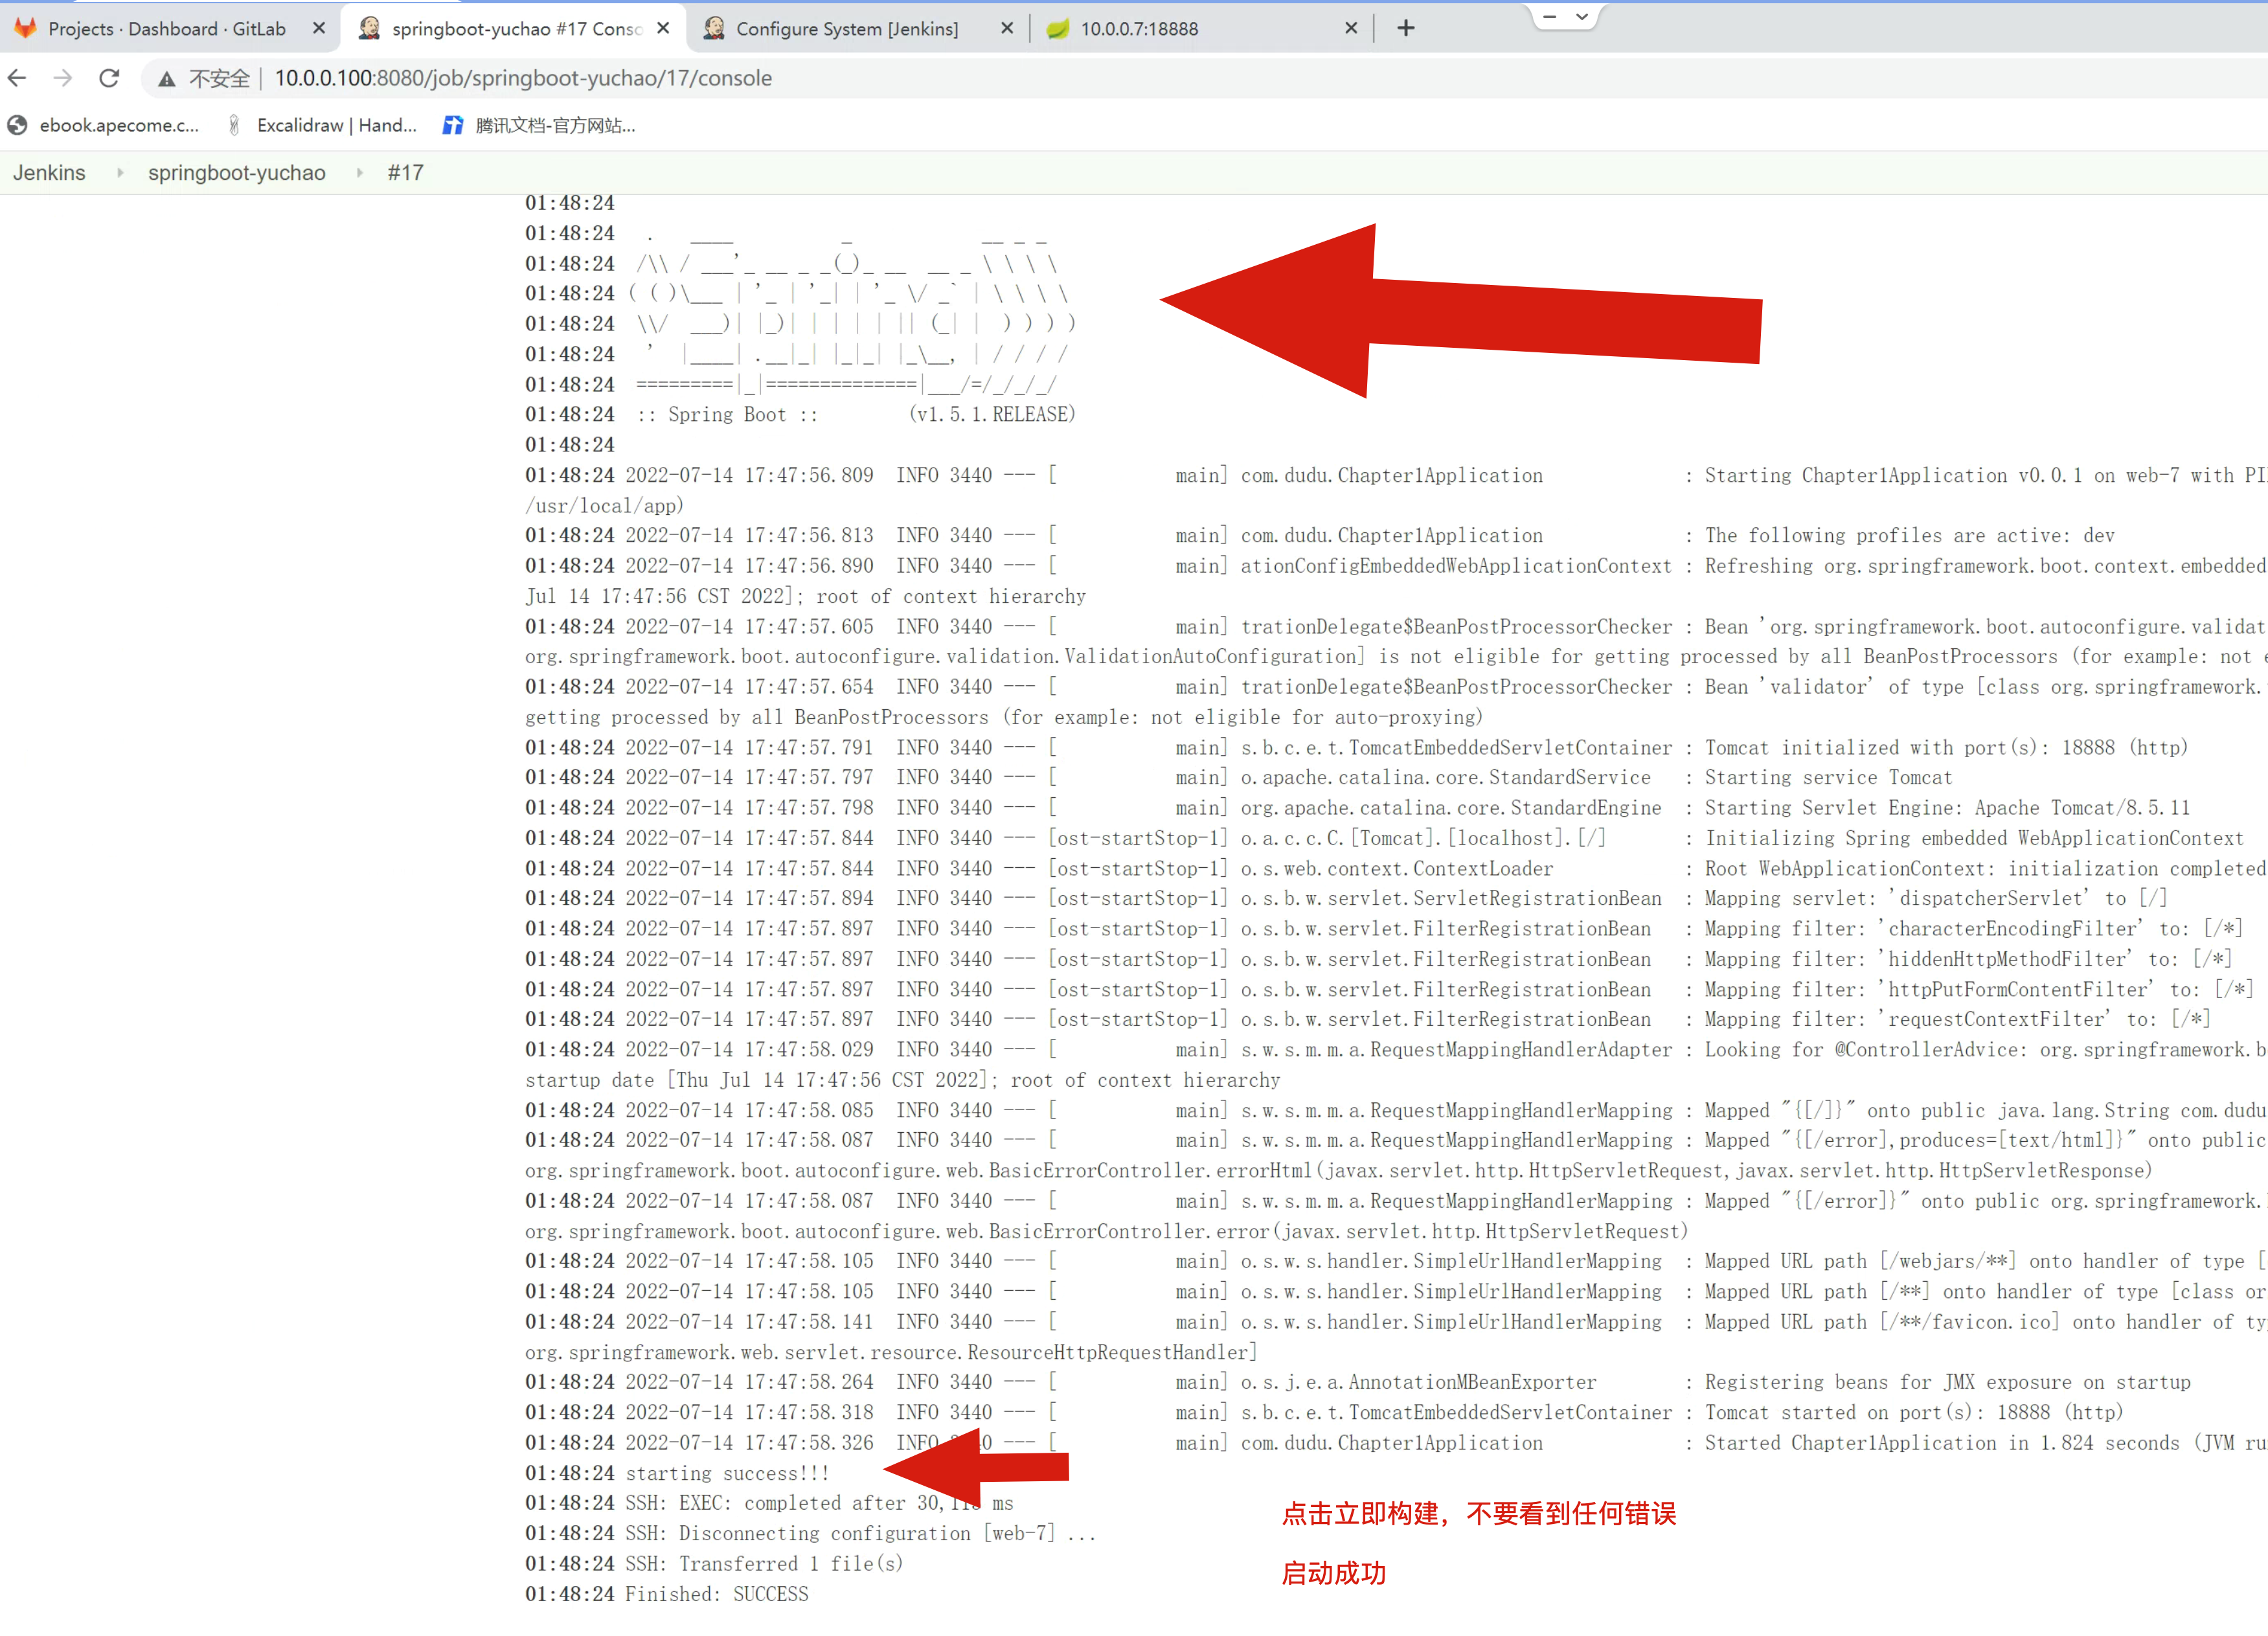Switch to the 10.0.0.7:18888 tab
2268x1636 pixels.
pos(1138,29)
